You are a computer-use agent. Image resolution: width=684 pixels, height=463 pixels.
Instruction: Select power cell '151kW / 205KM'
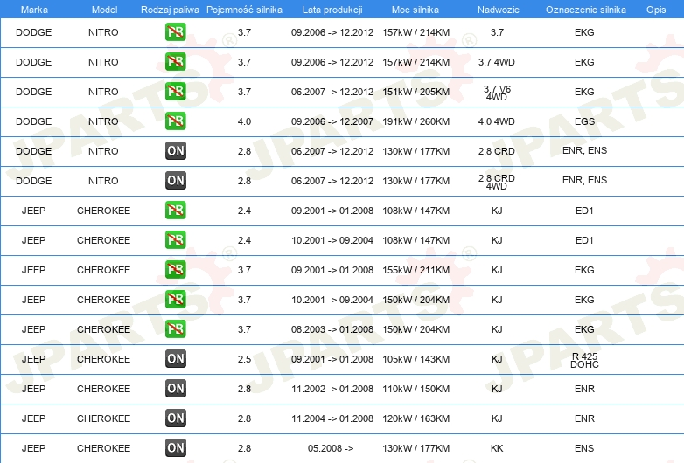tap(415, 92)
